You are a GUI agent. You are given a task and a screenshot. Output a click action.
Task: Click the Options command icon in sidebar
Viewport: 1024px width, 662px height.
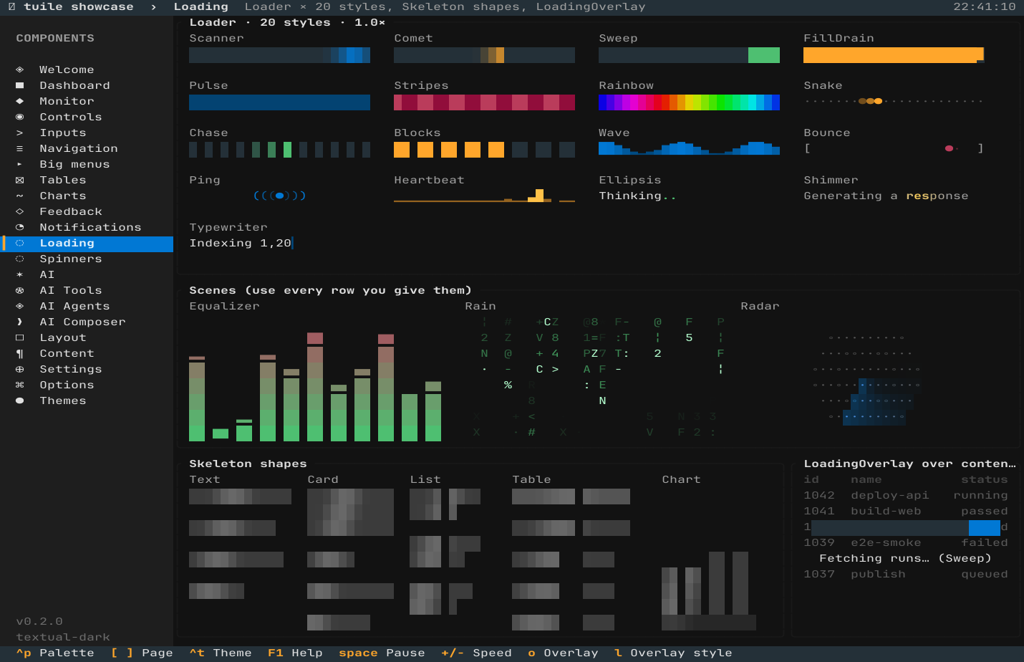coord(19,385)
